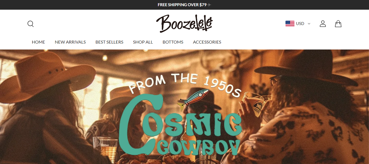Screen dimensions: 369x164
Task: Open the BEST SELLERS menu item
Action: pyautogui.click(x=109, y=42)
